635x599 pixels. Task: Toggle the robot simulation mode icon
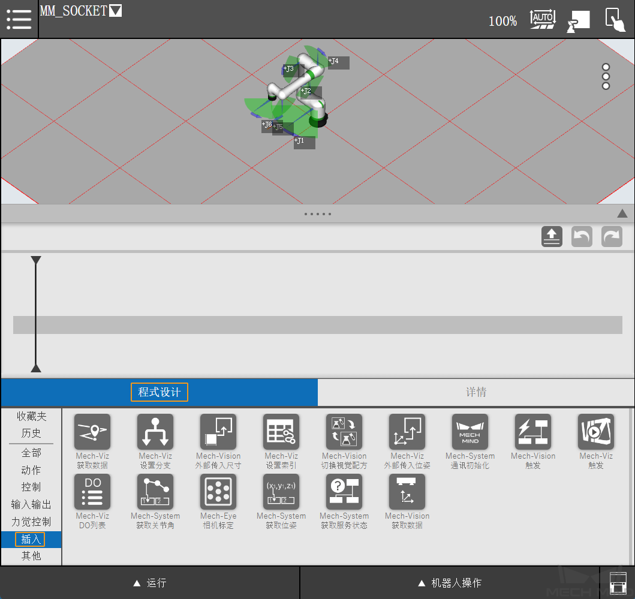[578, 20]
